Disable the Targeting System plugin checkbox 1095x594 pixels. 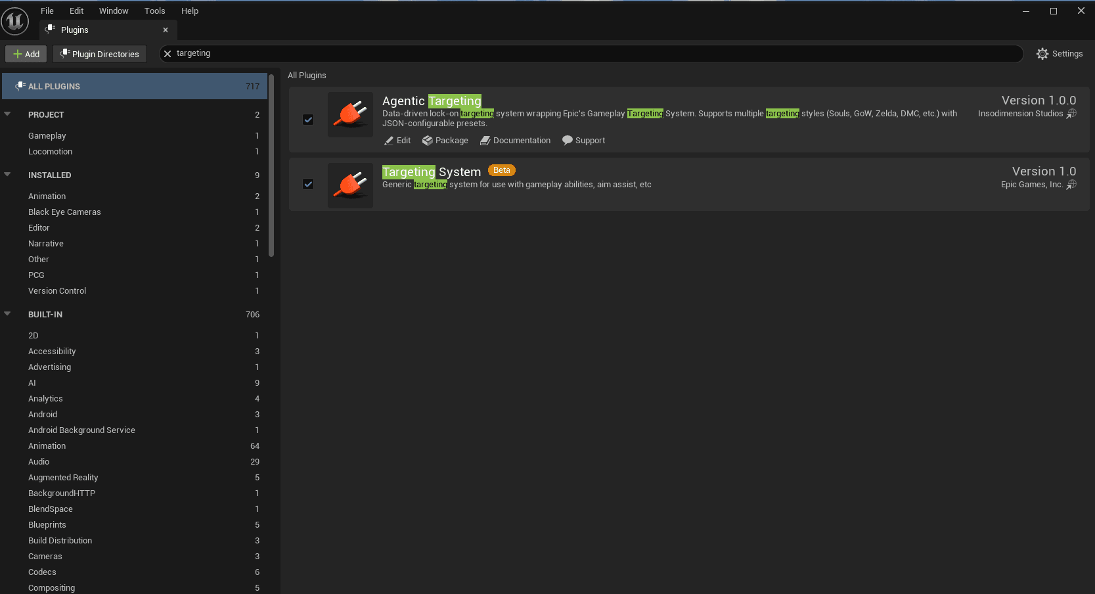(308, 185)
